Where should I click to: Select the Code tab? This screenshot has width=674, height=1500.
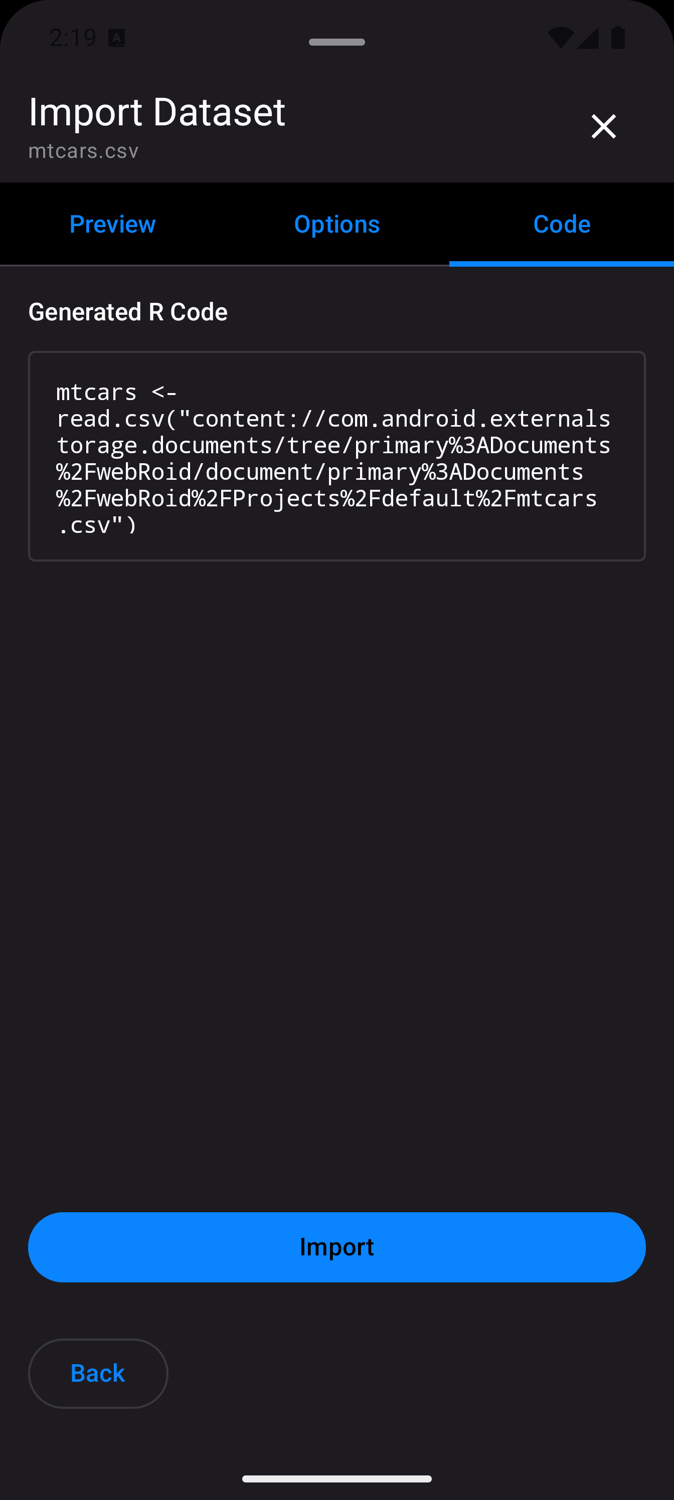[x=562, y=224]
